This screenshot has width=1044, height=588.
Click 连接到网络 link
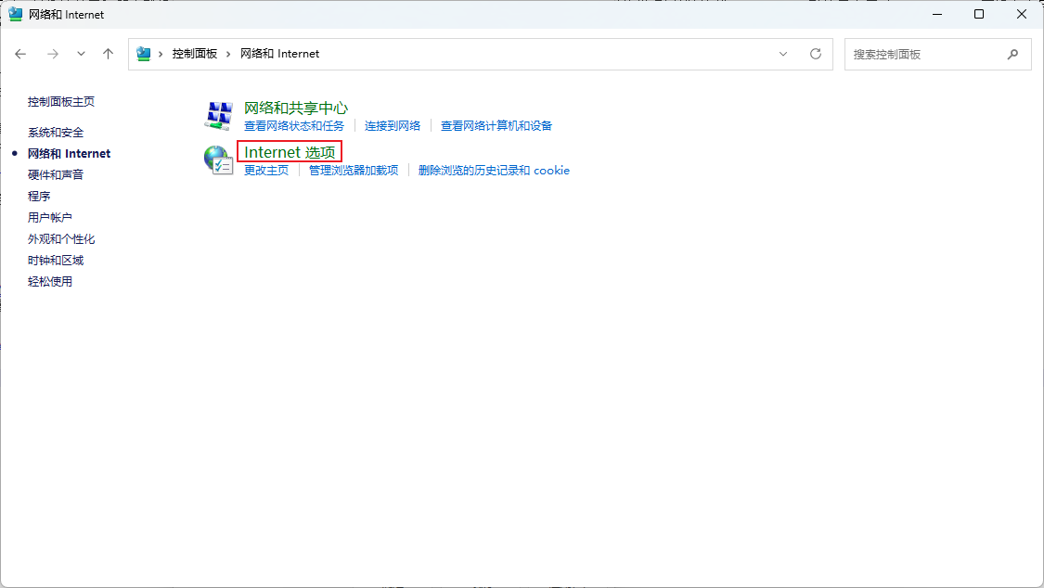point(393,124)
